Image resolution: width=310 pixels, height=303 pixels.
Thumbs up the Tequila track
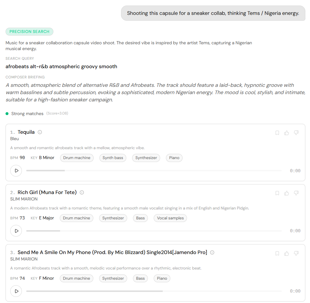(x=286, y=133)
